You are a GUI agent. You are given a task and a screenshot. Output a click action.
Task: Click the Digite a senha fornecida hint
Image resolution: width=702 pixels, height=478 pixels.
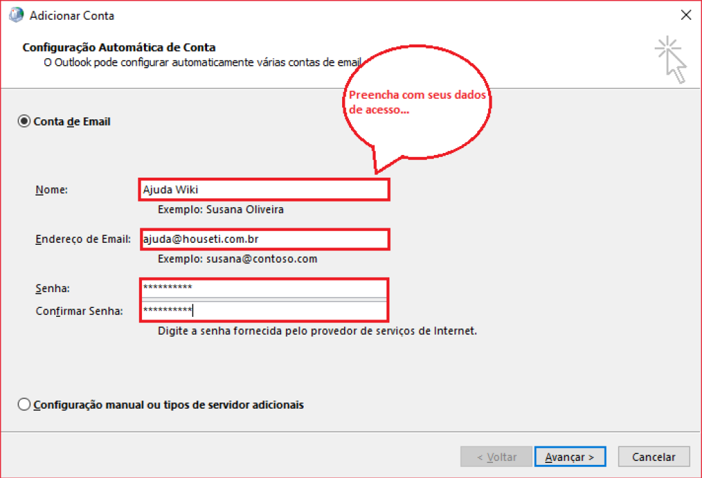click(317, 331)
